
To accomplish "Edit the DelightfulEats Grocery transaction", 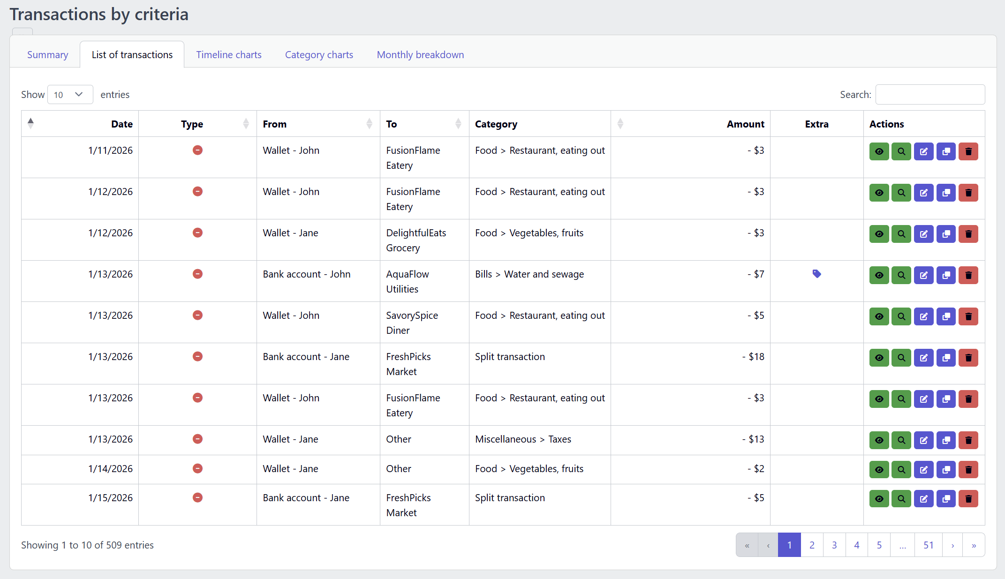I will 923,234.
